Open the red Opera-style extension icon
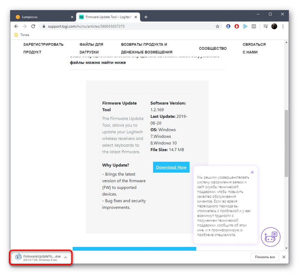Image resolution: width=299 pixels, height=274 pixels. (237, 26)
